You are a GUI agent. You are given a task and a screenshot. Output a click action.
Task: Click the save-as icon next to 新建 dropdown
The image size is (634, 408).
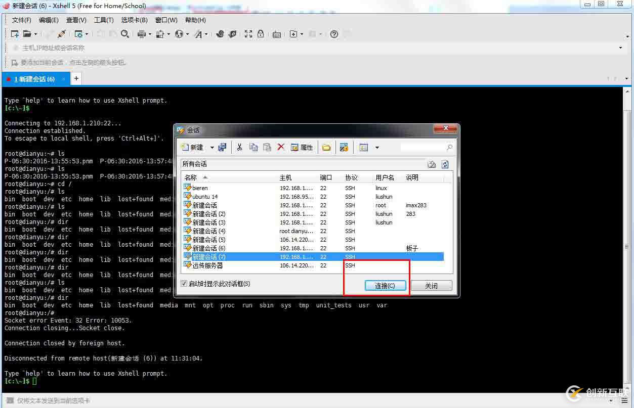click(222, 147)
